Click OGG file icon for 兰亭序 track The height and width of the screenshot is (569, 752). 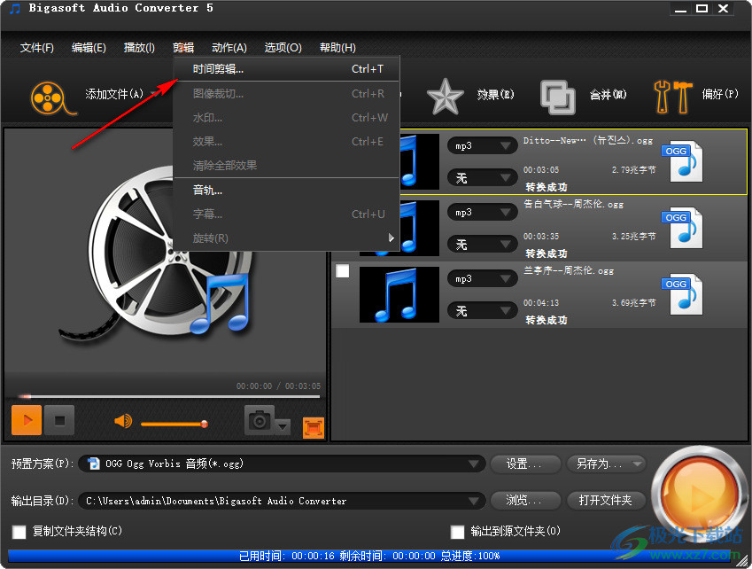click(683, 294)
